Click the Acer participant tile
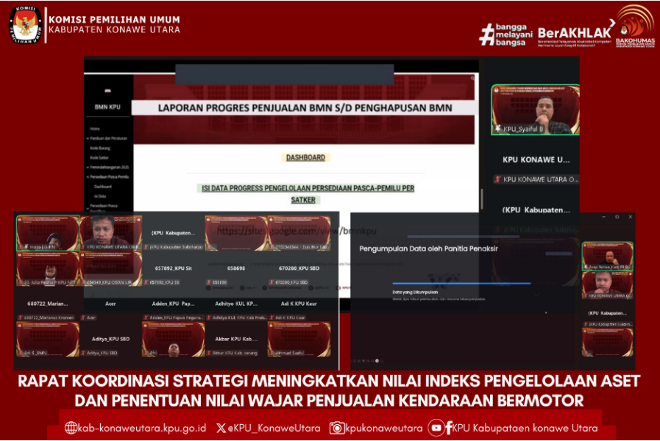This screenshot has width=660, height=441. 111,303
